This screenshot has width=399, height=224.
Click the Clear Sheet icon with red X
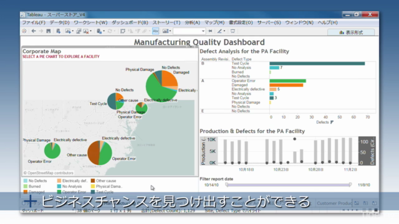coord(86,31)
